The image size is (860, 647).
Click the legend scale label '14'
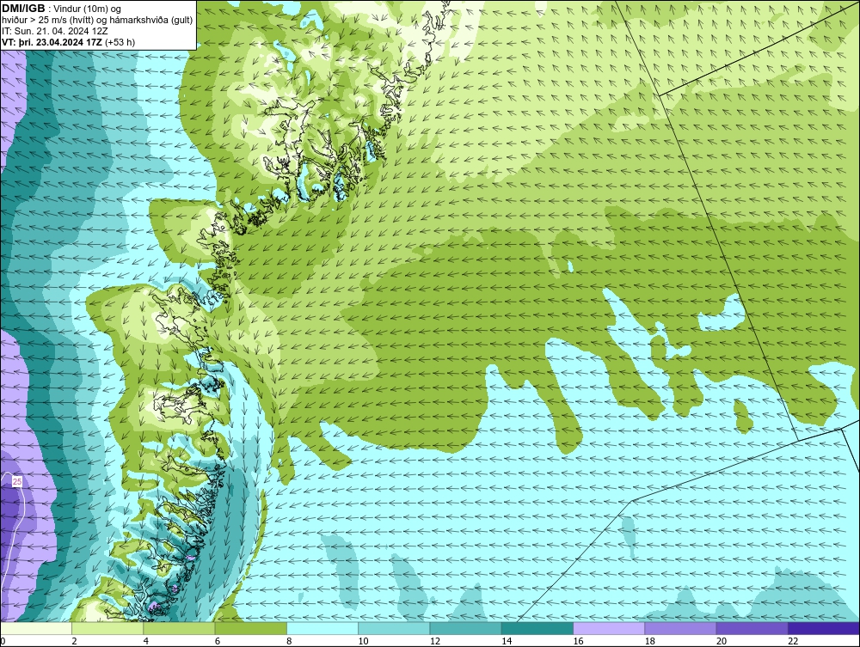coord(507,642)
